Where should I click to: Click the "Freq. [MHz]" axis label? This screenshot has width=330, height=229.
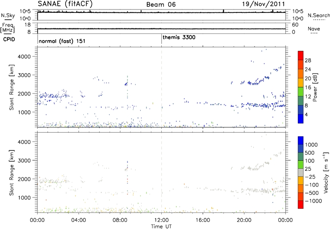click(8, 28)
